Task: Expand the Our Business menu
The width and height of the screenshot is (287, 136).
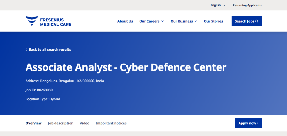Action: tap(184, 21)
